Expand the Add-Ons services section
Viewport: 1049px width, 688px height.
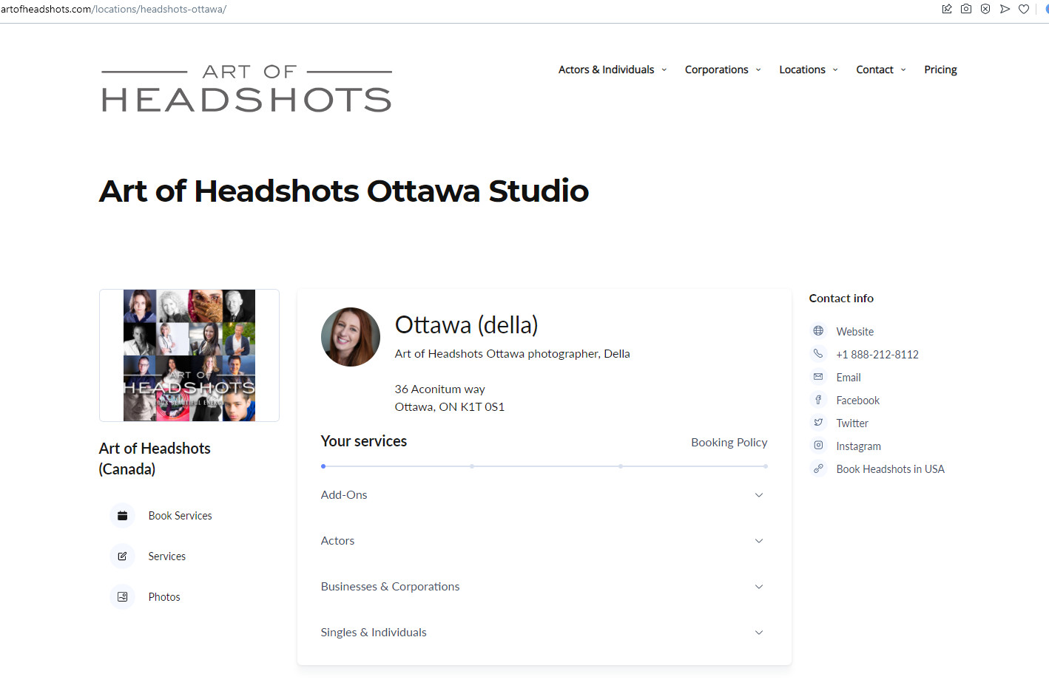pyautogui.click(x=544, y=495)
